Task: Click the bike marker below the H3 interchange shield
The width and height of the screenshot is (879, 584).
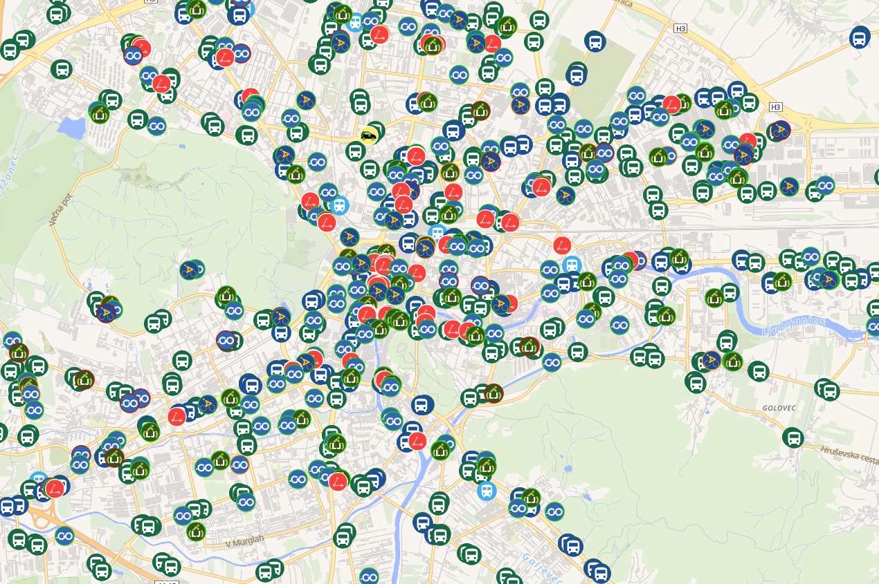Action: (781, 131)
